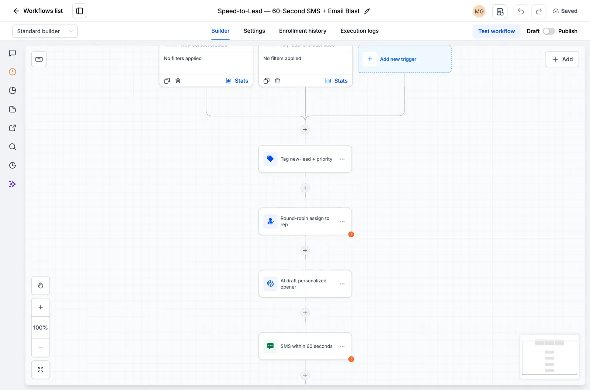Add step above Tag new-lead action

coord(305,129)
